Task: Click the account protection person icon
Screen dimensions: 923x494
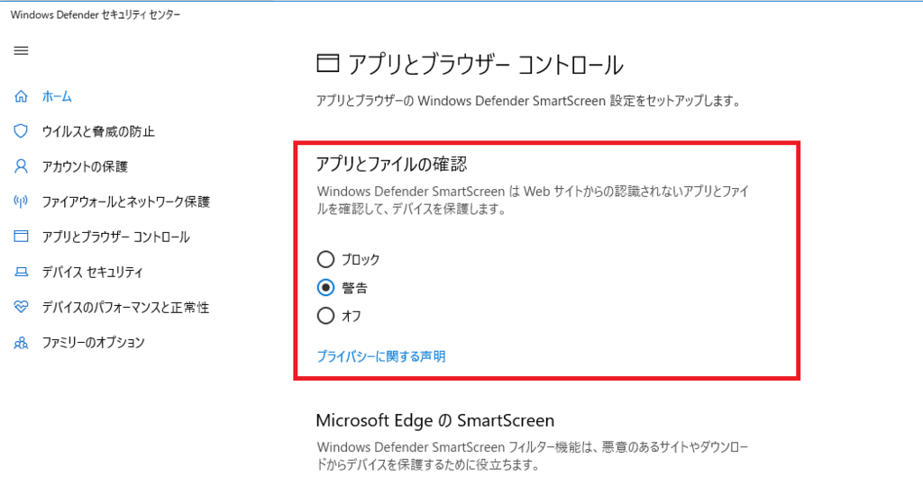Action: tap(22, 166)
